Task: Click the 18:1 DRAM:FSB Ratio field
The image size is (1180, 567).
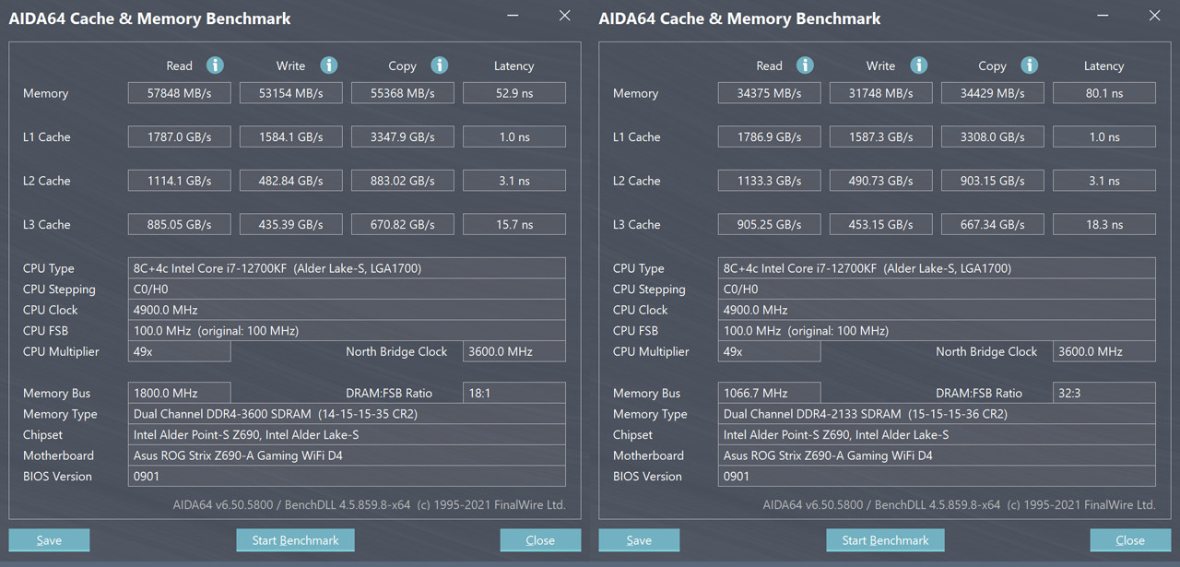Action: pos(513,393)
